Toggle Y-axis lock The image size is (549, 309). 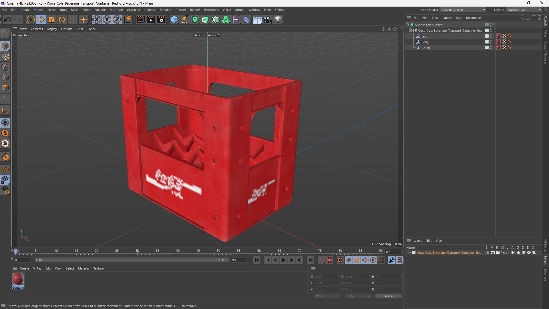pyautogui.click(x=107, y=19)
